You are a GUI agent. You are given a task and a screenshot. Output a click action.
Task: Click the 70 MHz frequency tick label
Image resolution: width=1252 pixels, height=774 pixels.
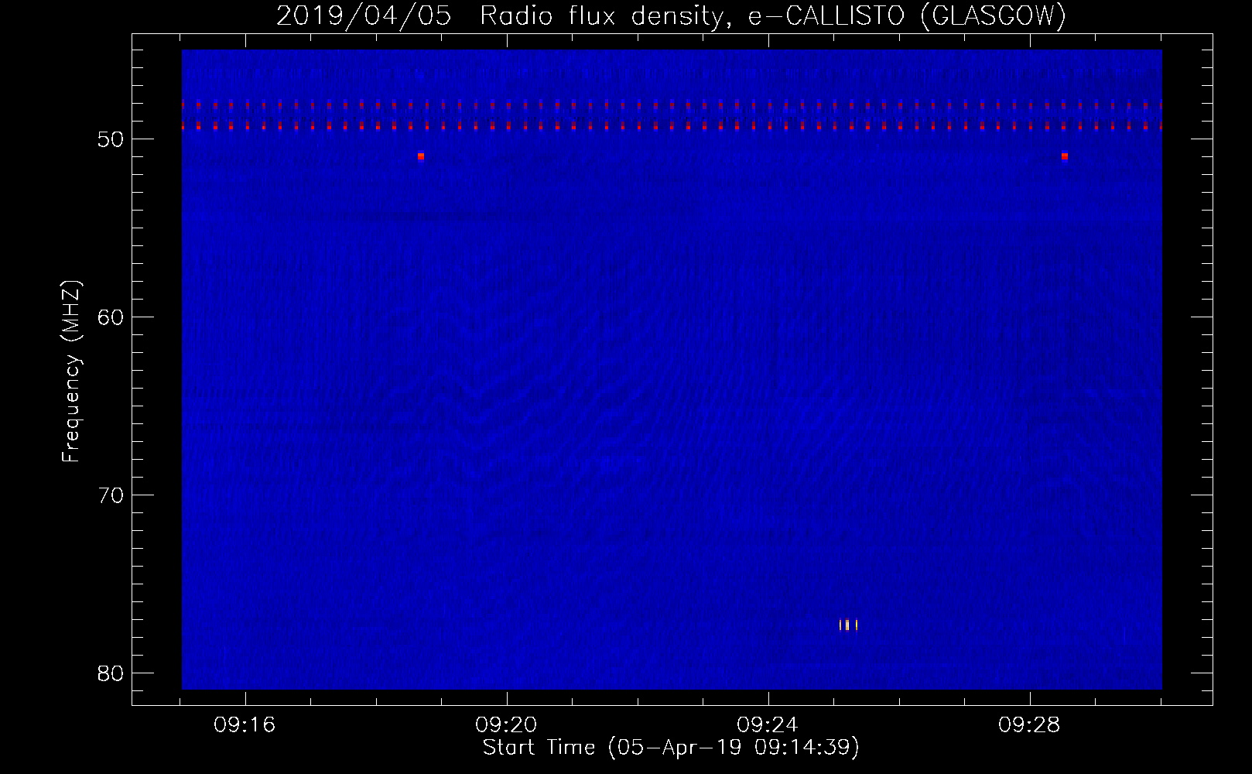click(111, 495)
